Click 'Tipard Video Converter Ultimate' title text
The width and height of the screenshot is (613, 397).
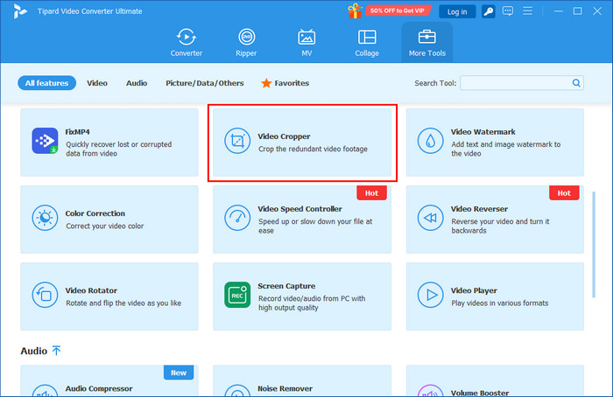coord(90,11)
